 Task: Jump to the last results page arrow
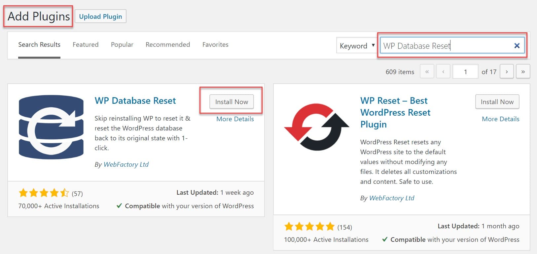tap(523, 71)
